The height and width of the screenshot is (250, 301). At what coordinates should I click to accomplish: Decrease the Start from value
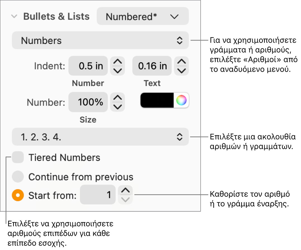tap(125, 199)
